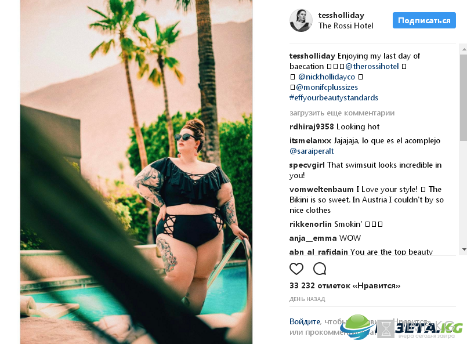Click the Войдите login link
This screenshot has height=344, width=467.
[305, 321]
